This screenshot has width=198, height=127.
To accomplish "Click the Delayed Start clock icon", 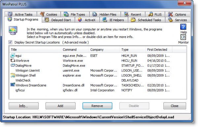I will [x=47, y=20].
